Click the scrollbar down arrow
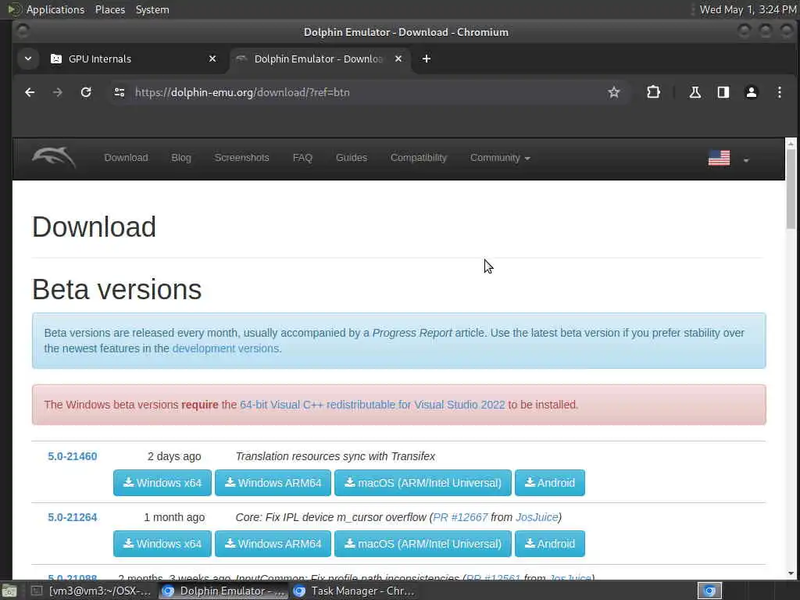Viewport: 800px width, 600px height. 791,573
